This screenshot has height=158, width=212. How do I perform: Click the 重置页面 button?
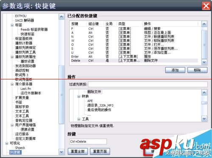point(100,151)
